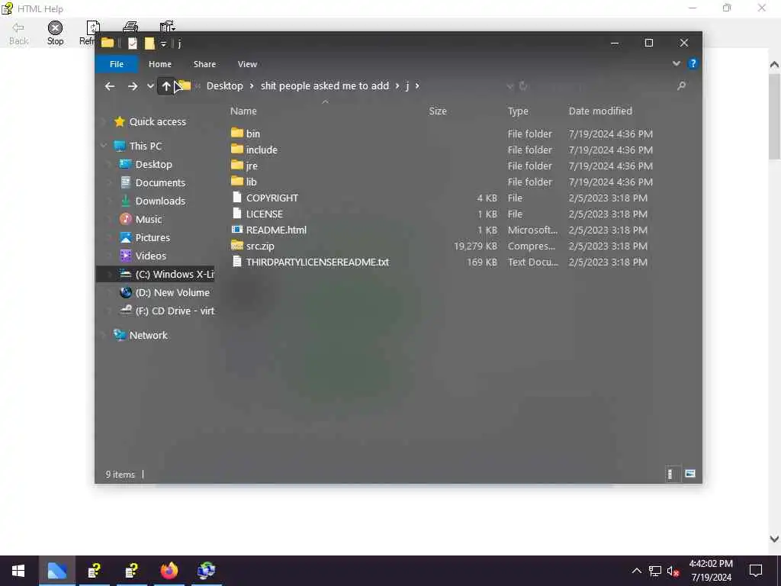The image size is (781, 586).
Task: Select the (F:) CD Drive
Action: click(175, 311)
